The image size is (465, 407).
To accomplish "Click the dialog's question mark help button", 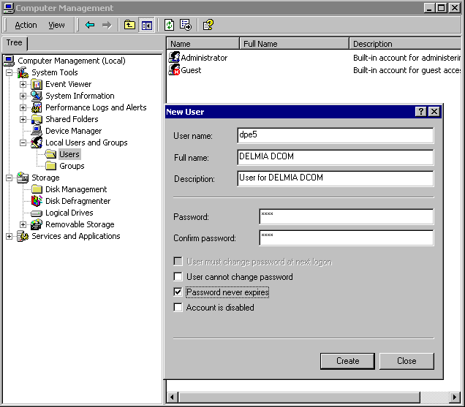I will point(420,112).
